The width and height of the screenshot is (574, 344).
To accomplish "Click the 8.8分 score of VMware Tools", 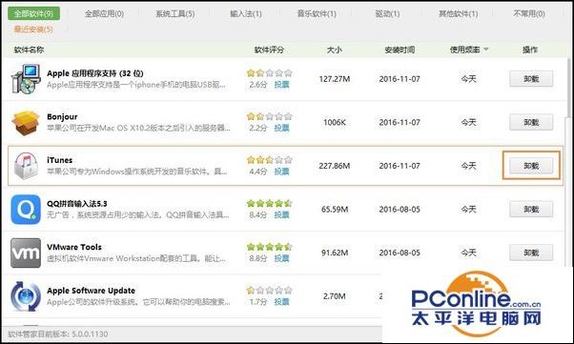I will [257, 258].
